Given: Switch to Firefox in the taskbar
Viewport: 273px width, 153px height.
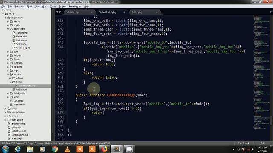Looking at the screenshot, I should click(x=105, y=149).
